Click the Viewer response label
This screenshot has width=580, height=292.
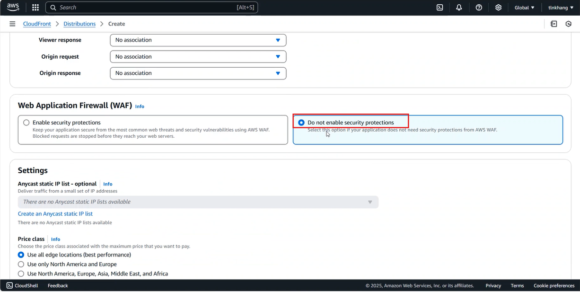60,40
